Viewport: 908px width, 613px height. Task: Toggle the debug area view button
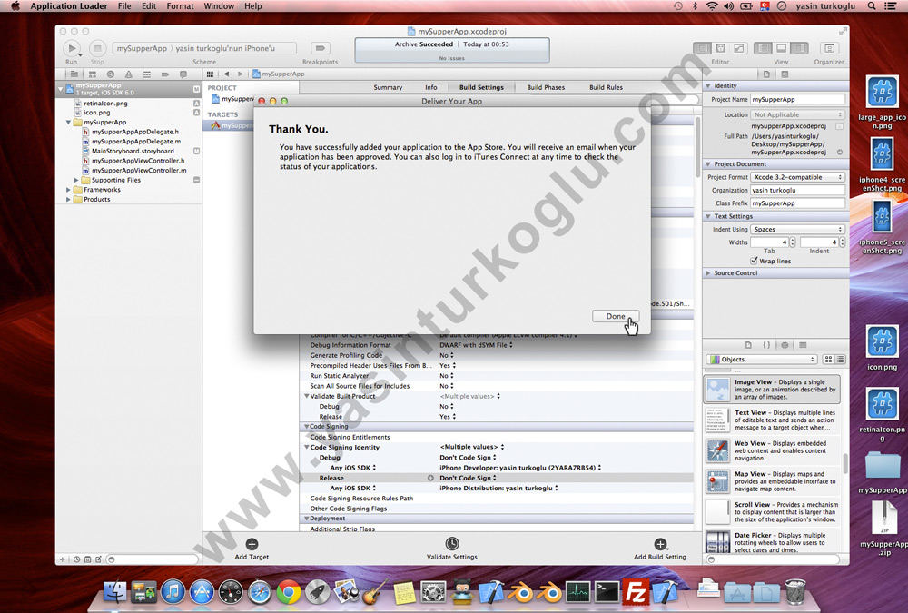(781, 48)
